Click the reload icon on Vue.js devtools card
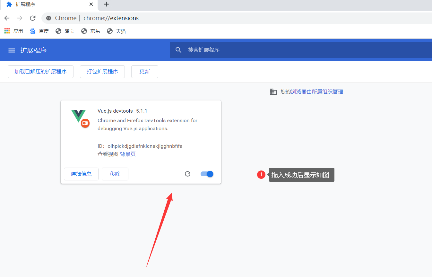Screen dimensions: 432x277 (x=187, y=174)
